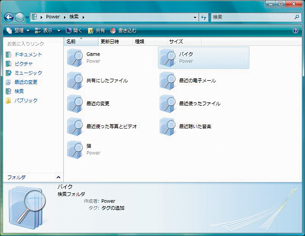Click the refresh button beside address bar

click(203, 17)
